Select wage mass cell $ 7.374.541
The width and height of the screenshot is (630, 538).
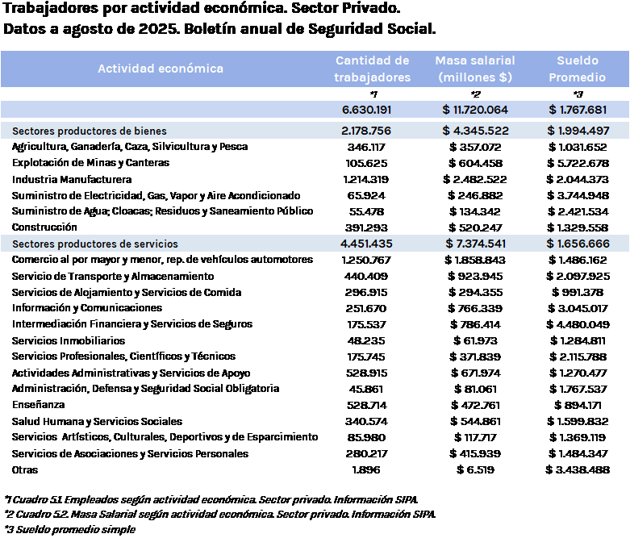tap(474, 244)
